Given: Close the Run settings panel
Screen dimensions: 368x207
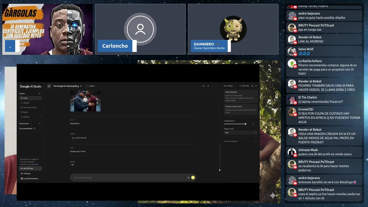Looking at the screenshot, I should [256, 86].
